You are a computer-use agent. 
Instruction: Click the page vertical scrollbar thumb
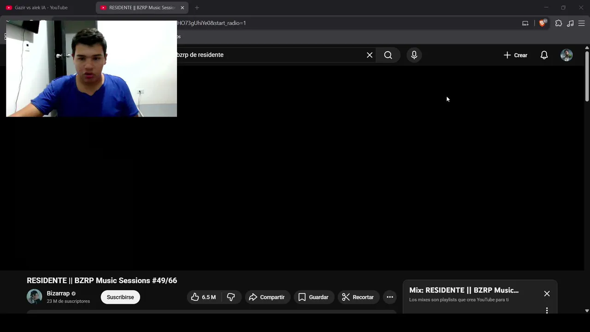(x=587, y=76)
